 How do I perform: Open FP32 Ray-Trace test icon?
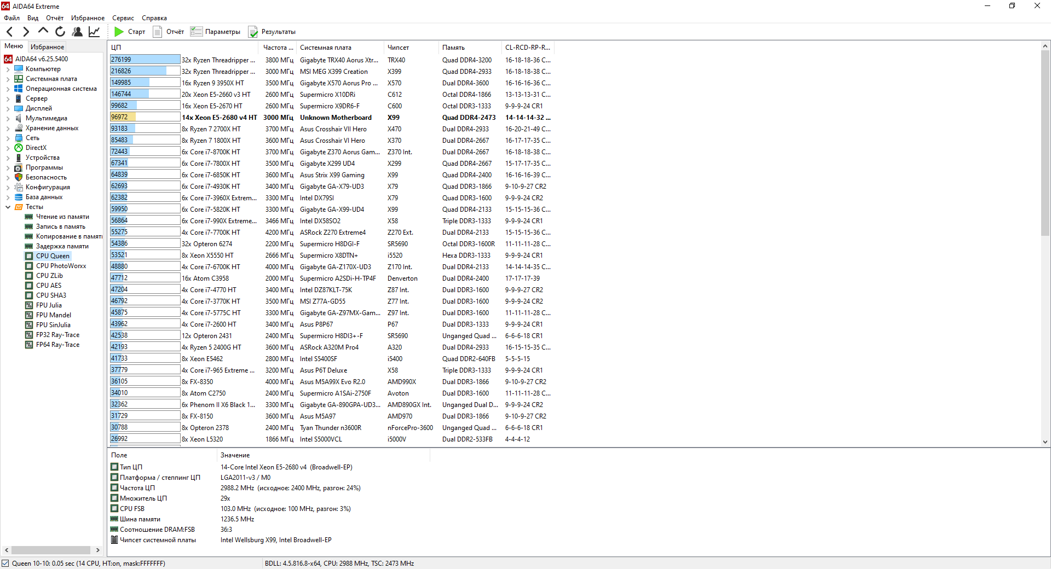click(29, 335)
